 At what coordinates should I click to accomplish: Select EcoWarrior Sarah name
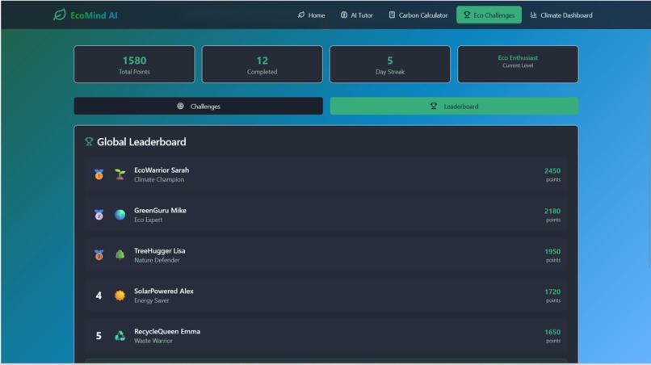(x=162, y=170)
